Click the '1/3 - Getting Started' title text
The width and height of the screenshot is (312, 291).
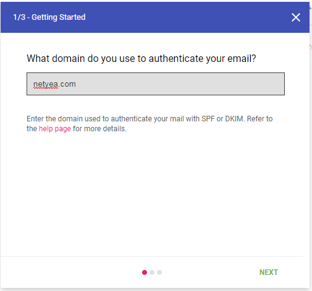[49, 17]
